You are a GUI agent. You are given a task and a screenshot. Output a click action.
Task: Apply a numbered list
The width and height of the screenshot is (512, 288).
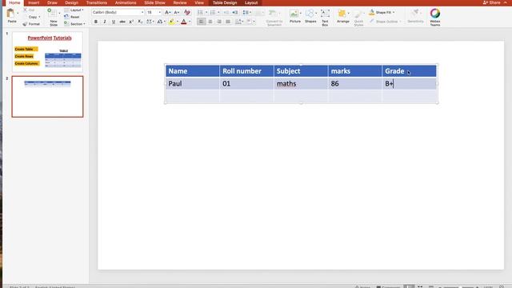click(x=213, y=13)
